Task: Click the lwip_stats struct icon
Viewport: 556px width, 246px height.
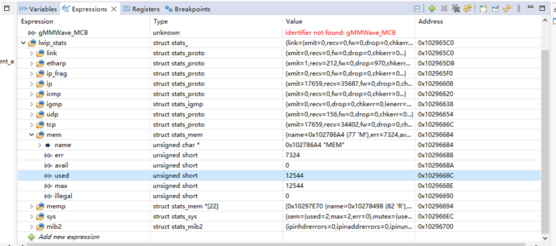Action: [x=32, y=43]
